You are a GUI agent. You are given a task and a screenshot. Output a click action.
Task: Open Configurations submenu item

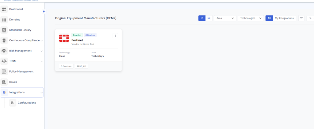coord(27,103)
